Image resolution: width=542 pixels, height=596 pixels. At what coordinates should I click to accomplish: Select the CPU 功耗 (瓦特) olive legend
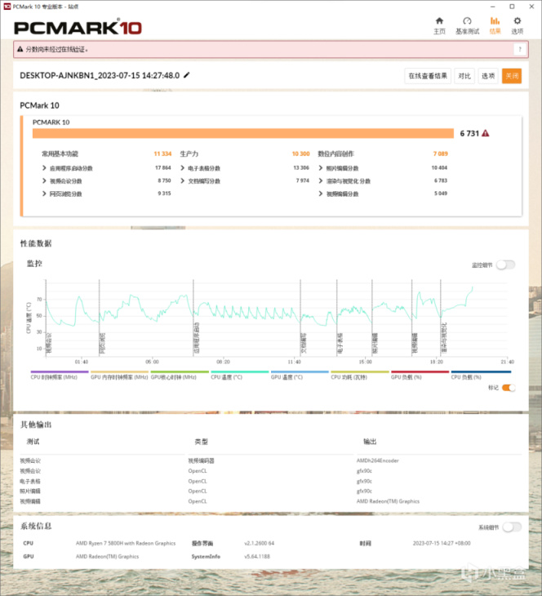[x=359, y=375]
